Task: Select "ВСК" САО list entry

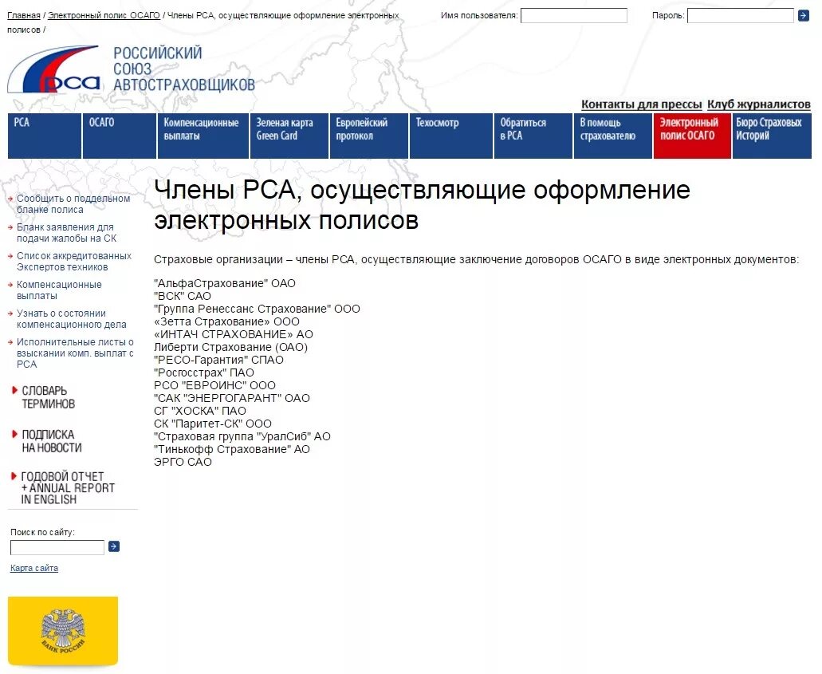Action: tap(183, 297)
